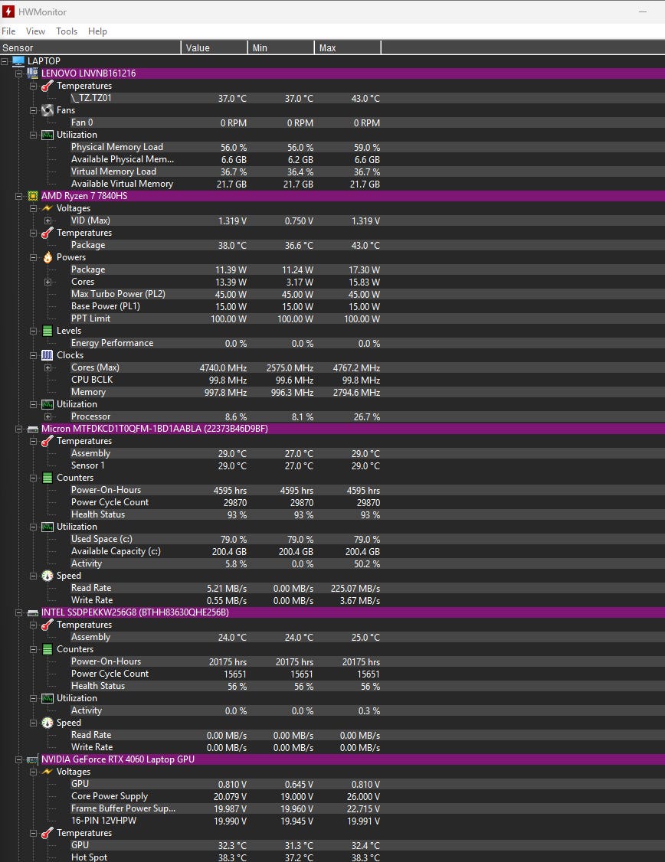Click the NVIDIA GeForce RTX 4060 card icon
665x862 pixels.
pyautogui.click(x=32, y=759)
